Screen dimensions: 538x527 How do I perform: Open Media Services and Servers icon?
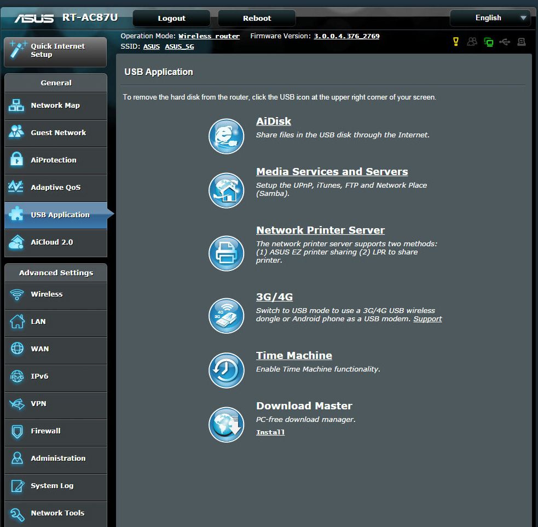pos(226,190)
